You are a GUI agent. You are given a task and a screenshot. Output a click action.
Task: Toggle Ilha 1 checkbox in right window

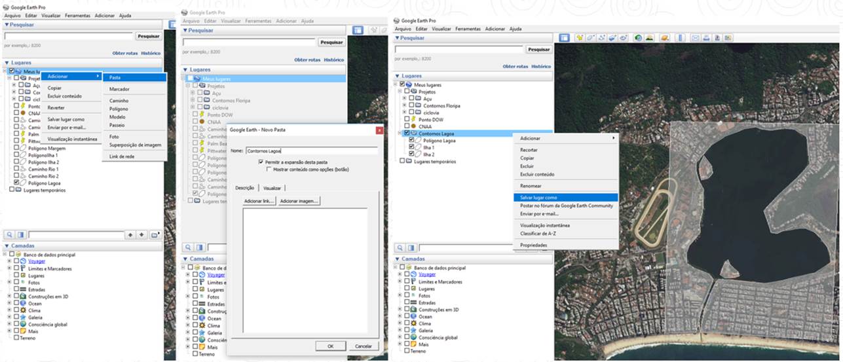click(x=411, y=147)
